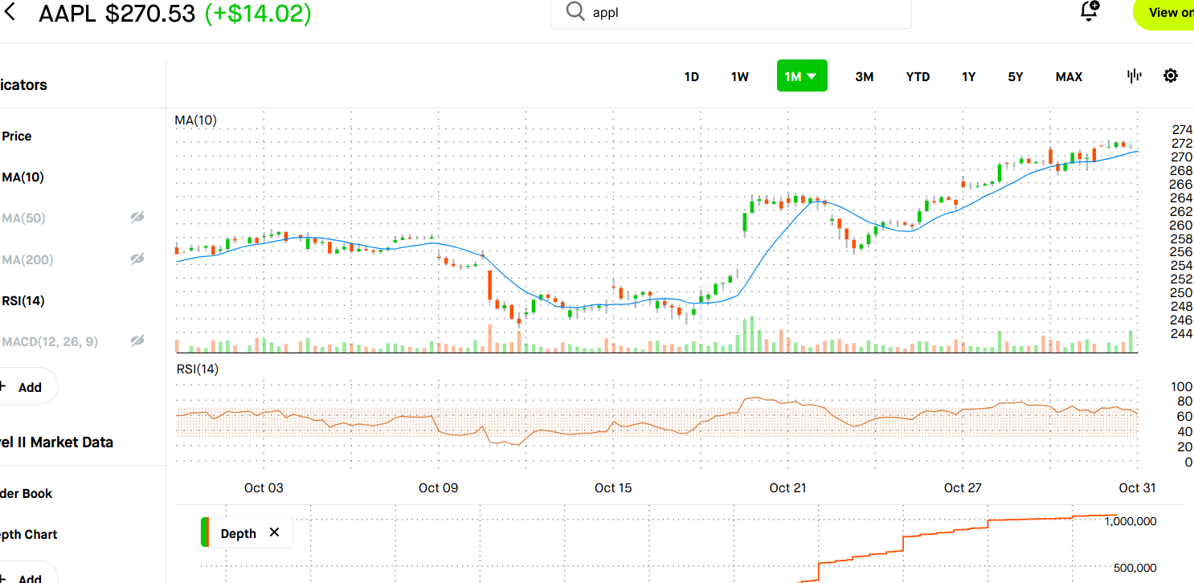Open chart settings gear icon

pyautogui.click(x=1171, y=76)
